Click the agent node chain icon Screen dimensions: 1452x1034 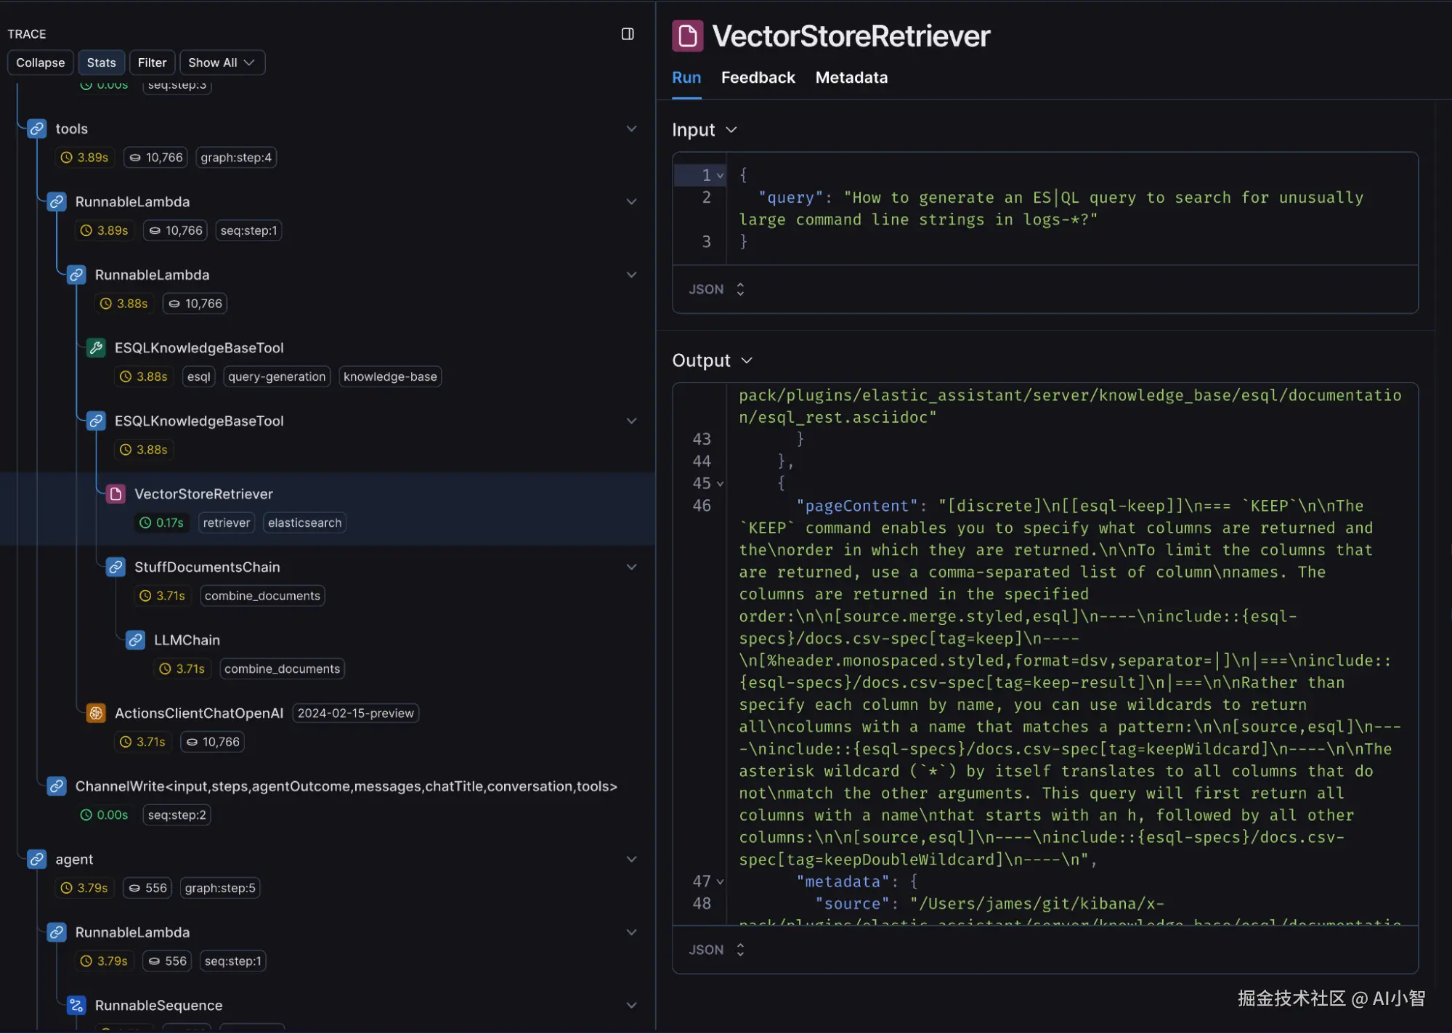click(37, 860)
